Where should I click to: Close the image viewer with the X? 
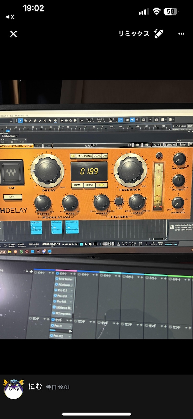[x=13, y=34]
